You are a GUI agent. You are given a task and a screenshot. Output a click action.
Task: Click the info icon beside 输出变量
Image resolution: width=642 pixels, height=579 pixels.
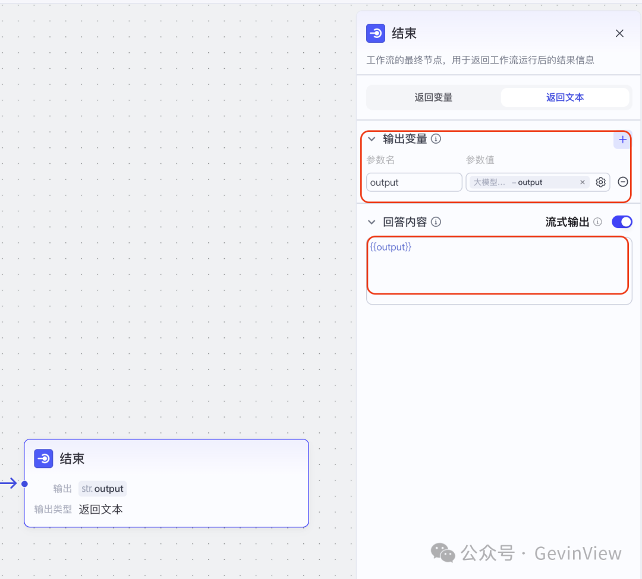coord(436,138)
